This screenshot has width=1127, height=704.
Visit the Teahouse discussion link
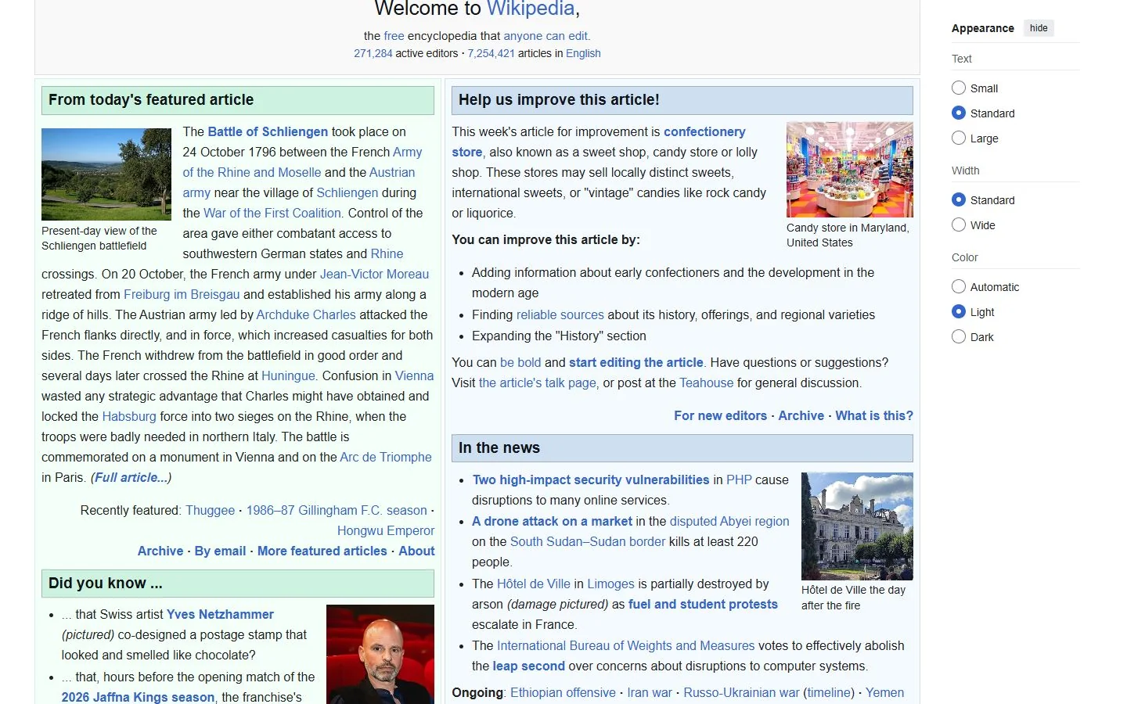click(707, 383)
